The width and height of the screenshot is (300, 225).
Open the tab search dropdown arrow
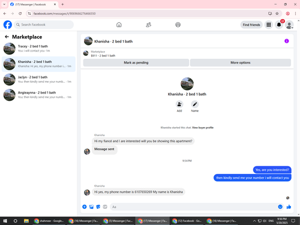click(x=4, y=4)
